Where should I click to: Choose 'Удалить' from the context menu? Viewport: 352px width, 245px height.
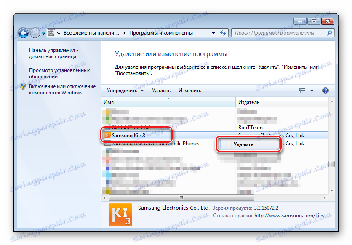click(248, 144)
